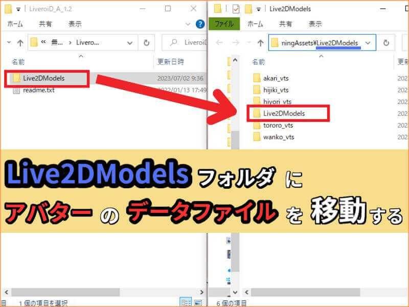
Task: Open the address history dropdown in Live2DModels window
Action: 368,43
